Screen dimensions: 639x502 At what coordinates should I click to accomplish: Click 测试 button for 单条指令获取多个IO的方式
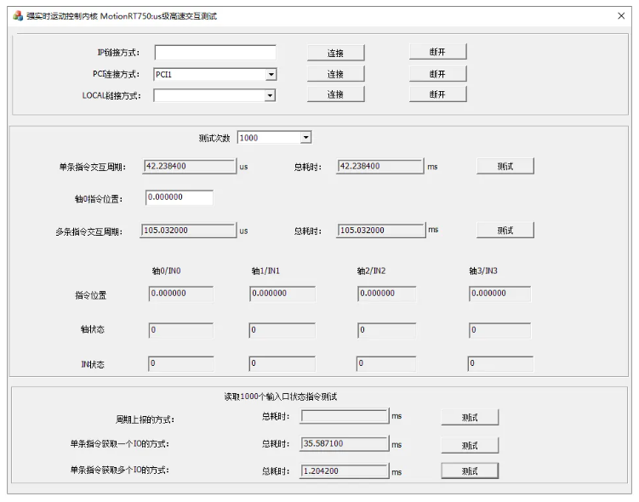click(x=470, y=471)
